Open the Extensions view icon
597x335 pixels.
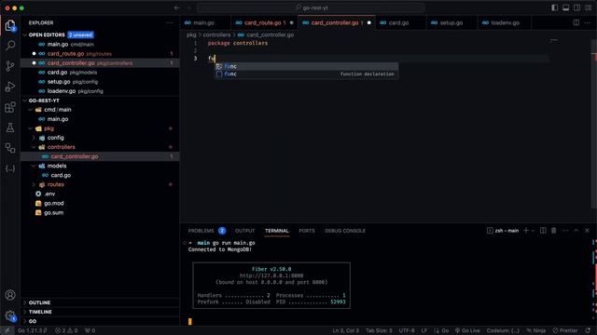pos(10,107)
